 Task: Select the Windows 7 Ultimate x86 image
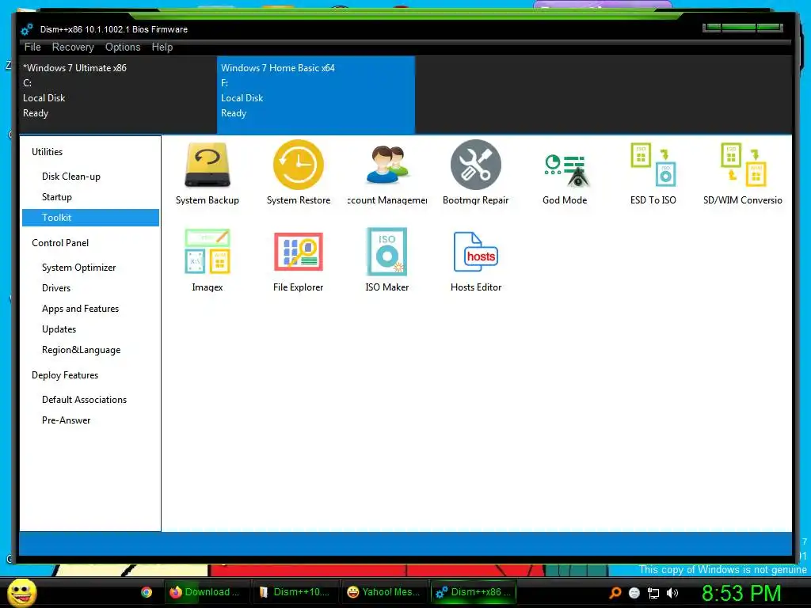[x=118, y=95]
